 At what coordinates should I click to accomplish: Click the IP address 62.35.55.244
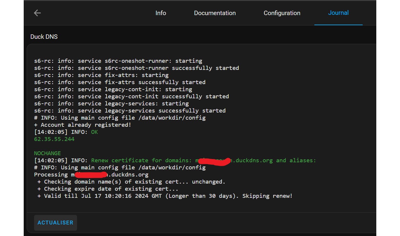(x=54, y=139)
